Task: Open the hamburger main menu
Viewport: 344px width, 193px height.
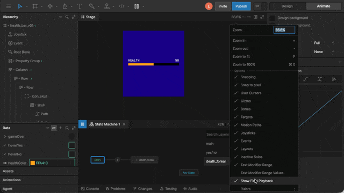Action: (9, 6)
